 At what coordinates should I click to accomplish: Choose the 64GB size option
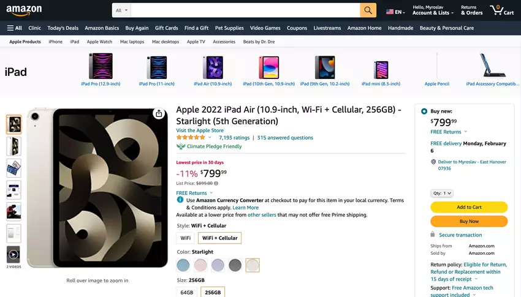(187, 292)
